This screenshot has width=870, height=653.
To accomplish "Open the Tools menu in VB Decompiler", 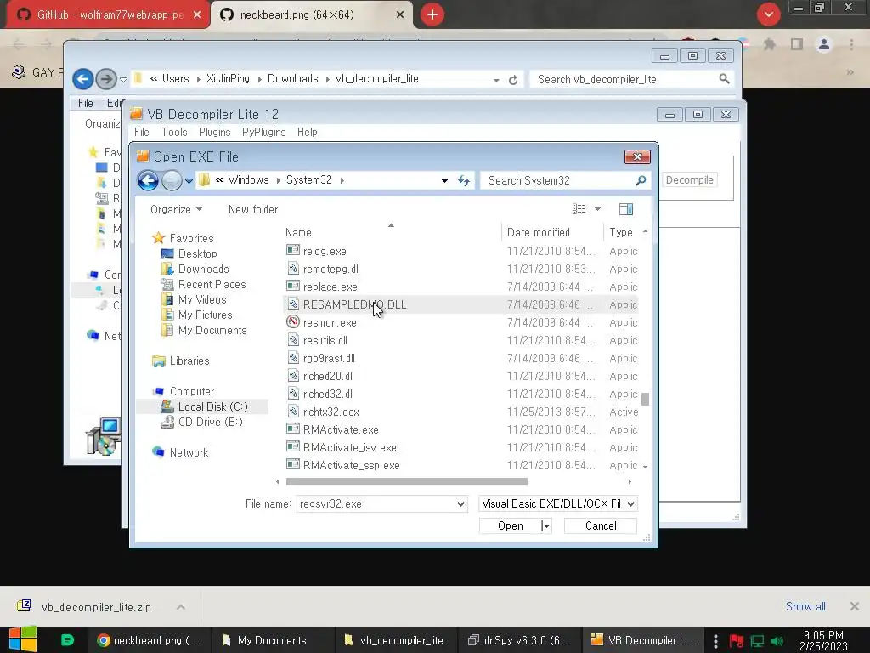I will point(174,132).
